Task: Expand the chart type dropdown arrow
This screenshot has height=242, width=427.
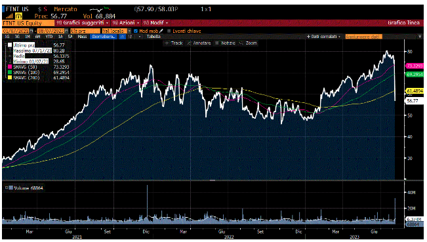Action: tap(140, 37)
